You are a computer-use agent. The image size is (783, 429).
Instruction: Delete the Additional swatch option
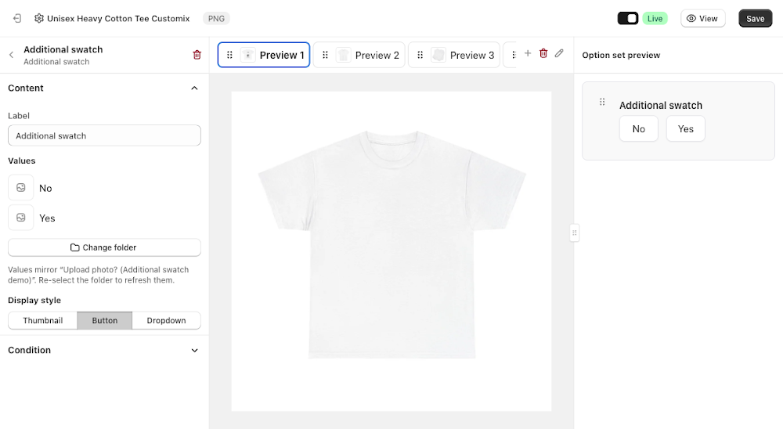(197, 55)
